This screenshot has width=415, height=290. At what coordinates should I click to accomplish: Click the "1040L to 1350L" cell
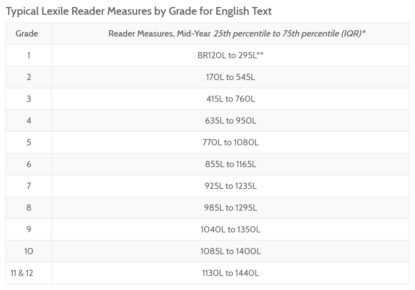pos(230,229)
